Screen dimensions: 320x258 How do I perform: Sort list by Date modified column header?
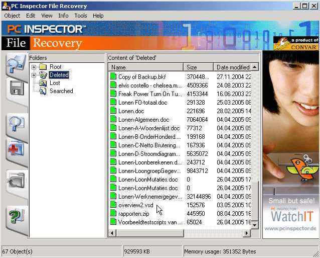tap(232, 67)
